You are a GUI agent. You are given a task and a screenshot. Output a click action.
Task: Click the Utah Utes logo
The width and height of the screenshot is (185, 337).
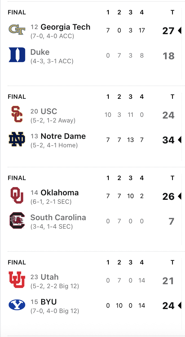[x=17, y=280]
